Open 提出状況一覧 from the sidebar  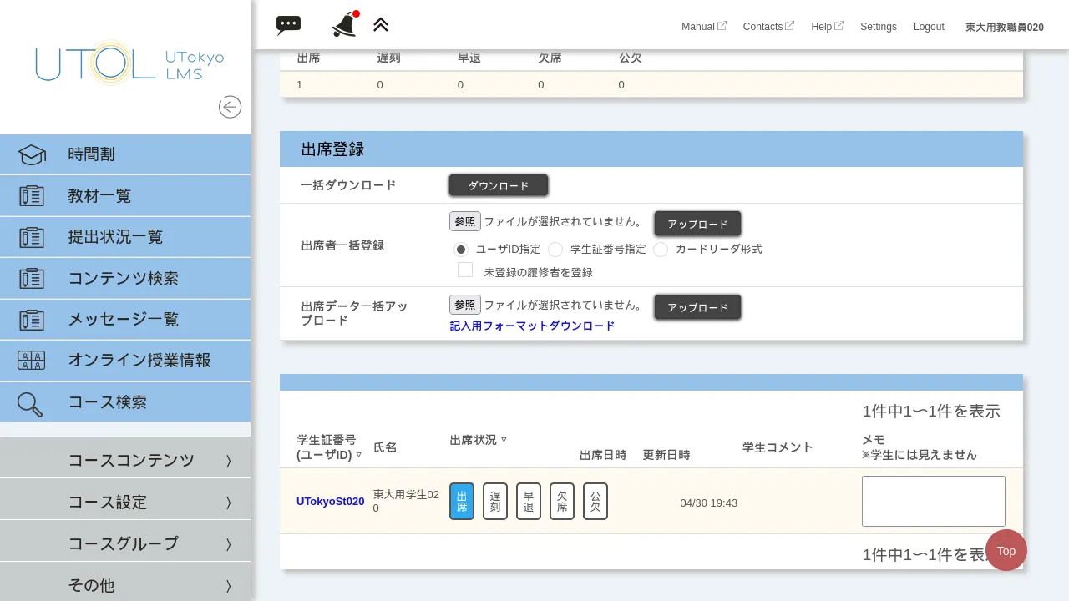pos(115,237)
